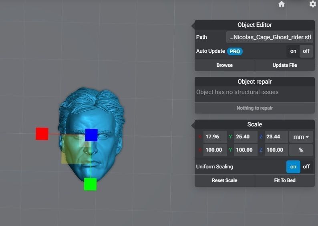The image size is (318, 226).
Task: Edit Y size field showing 25.40
Action: pos(246,137)
